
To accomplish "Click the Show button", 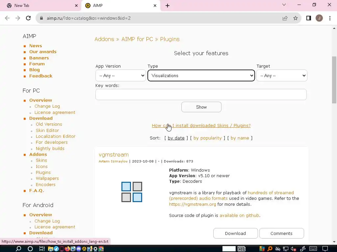I will pos(201,107).
